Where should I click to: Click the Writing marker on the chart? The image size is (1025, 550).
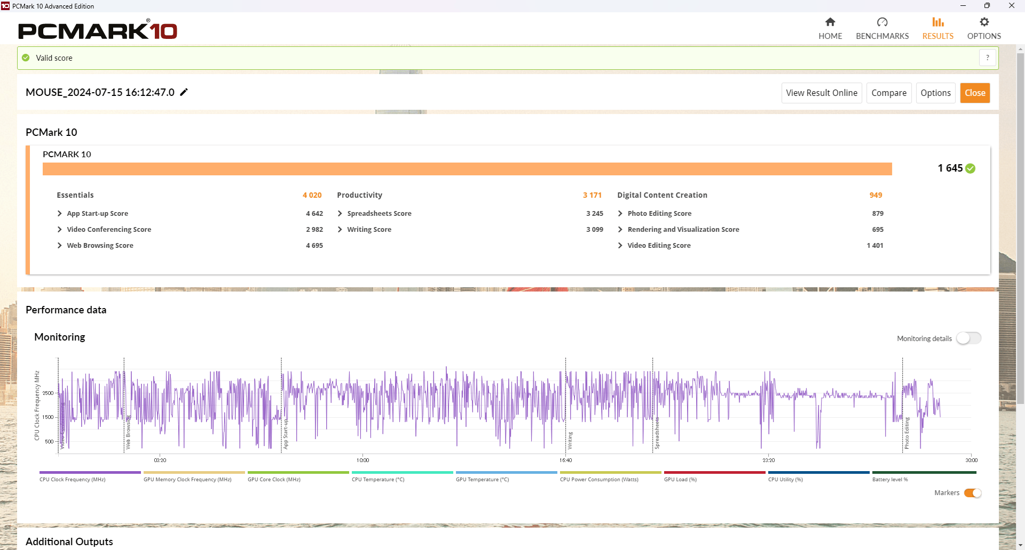(x=570, y=440)
